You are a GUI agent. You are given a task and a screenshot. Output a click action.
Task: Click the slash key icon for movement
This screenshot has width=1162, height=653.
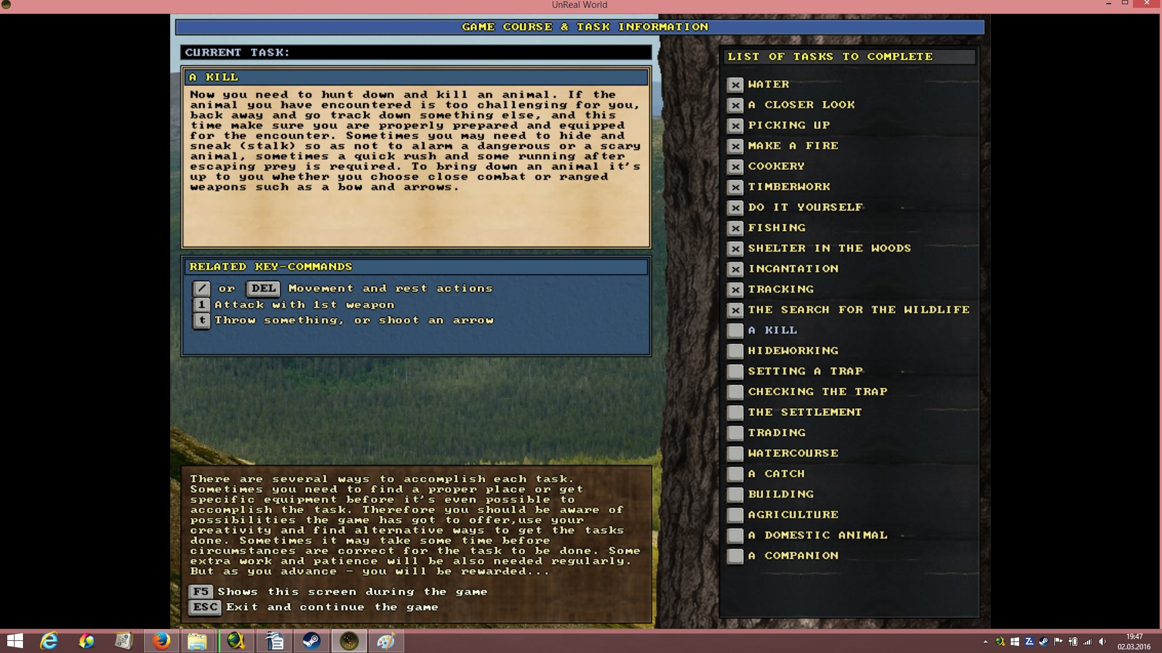pyautogui.click(x=202, y=289)
